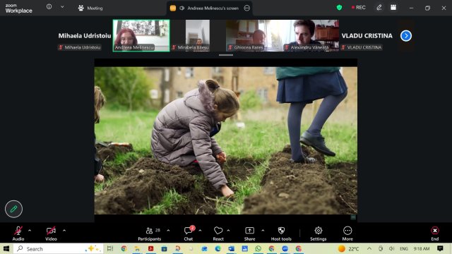Open the React heart menu
The image size is (452, 254).
tap(218, 234)
